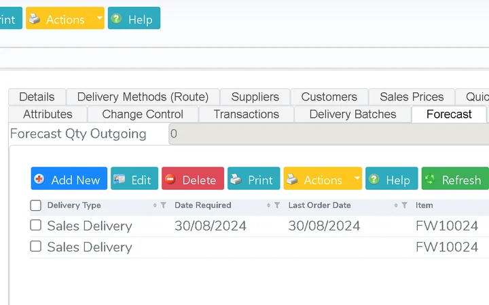The height and width of the screenshot is (305, 489).
Task: Click the Add New button
Action: (x=69, y=178)
